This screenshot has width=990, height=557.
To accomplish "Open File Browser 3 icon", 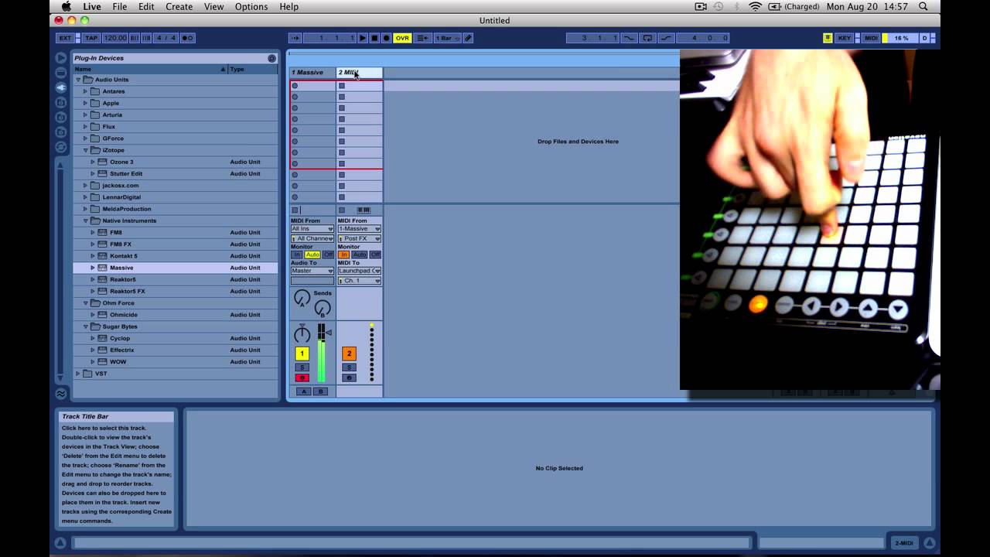I will (x=61, y=132).
